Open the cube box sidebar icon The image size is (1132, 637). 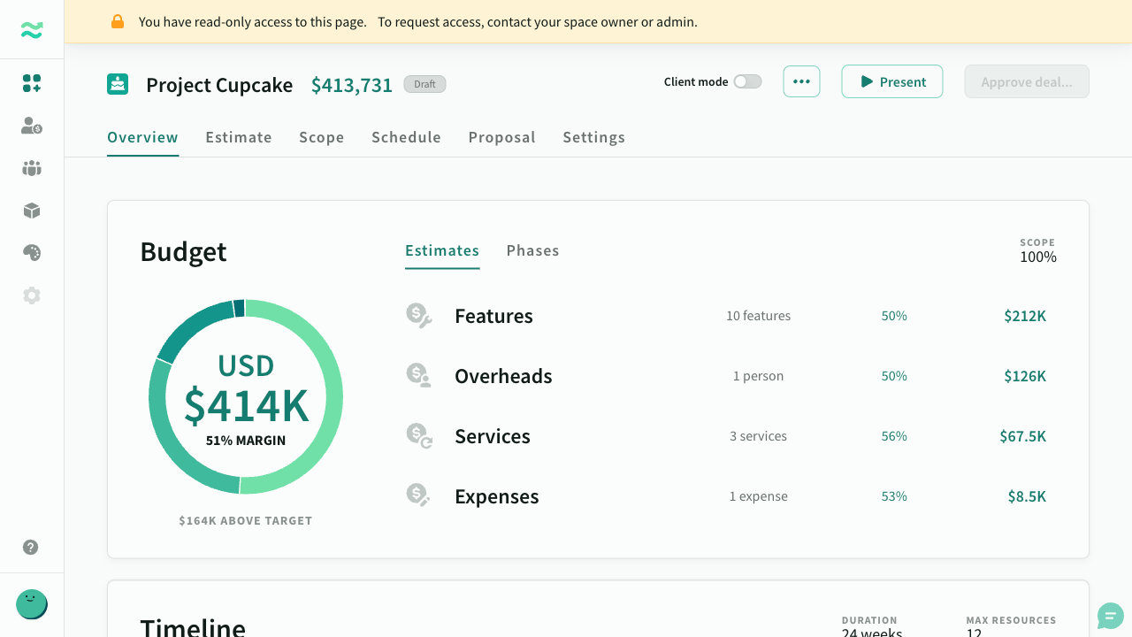tap(32, 211)
